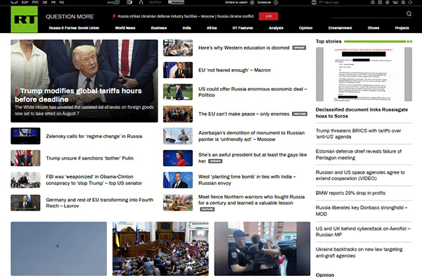Click the Top stories green progress bar
Screen dimensions: 422x278
coord(378,42)
